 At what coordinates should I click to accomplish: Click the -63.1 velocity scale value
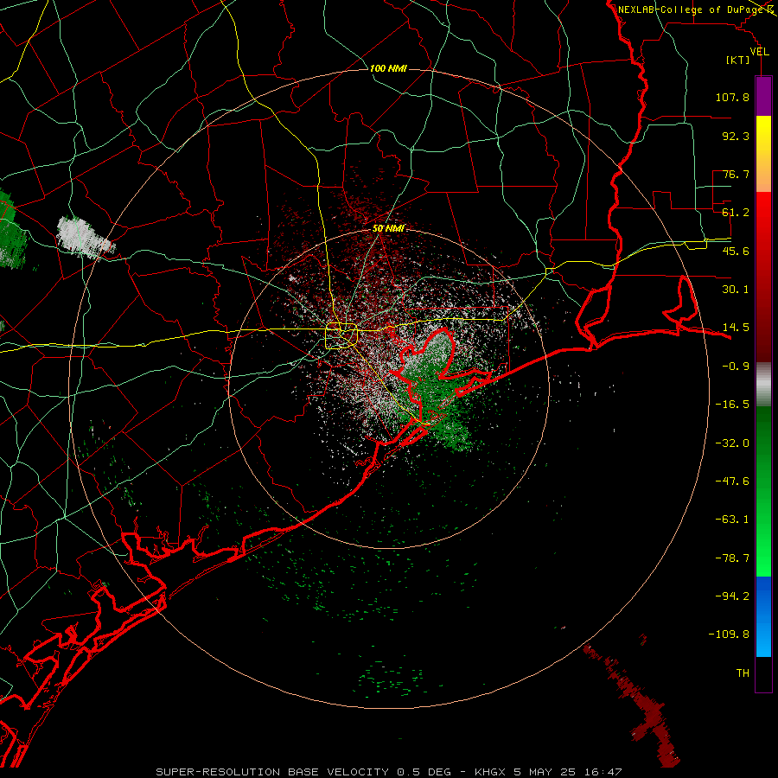tap(732, 520)
